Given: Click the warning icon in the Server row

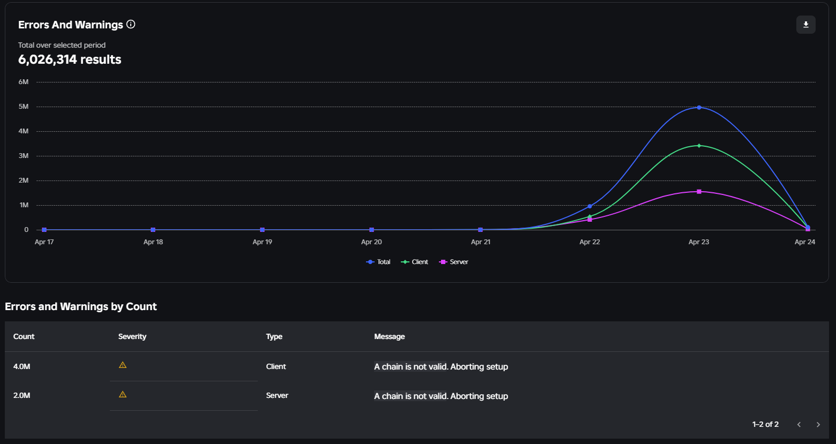Looking at the screenshot, I should point(123,395).
